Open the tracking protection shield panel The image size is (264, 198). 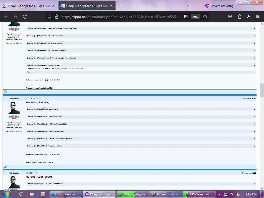point(49,17)
